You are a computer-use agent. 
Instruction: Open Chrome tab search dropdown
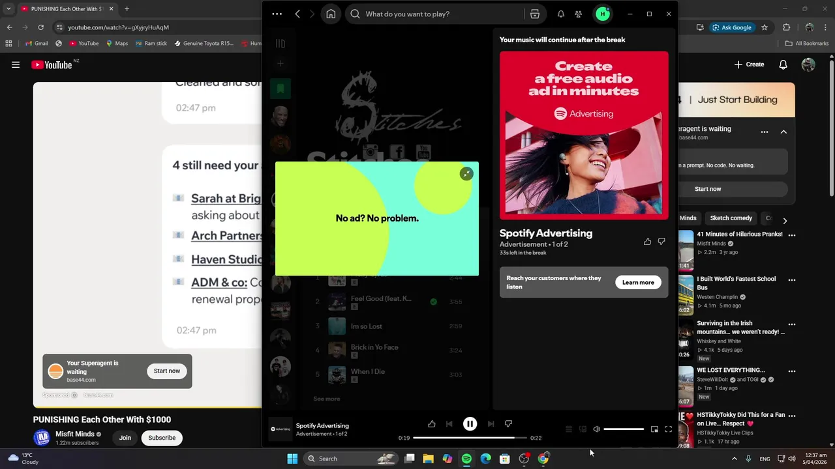(8, 9)
